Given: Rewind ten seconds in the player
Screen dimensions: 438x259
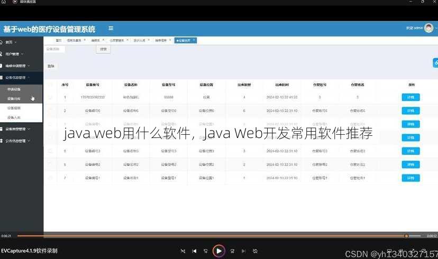Looking at the screenshot, I should tap(206, 251).
